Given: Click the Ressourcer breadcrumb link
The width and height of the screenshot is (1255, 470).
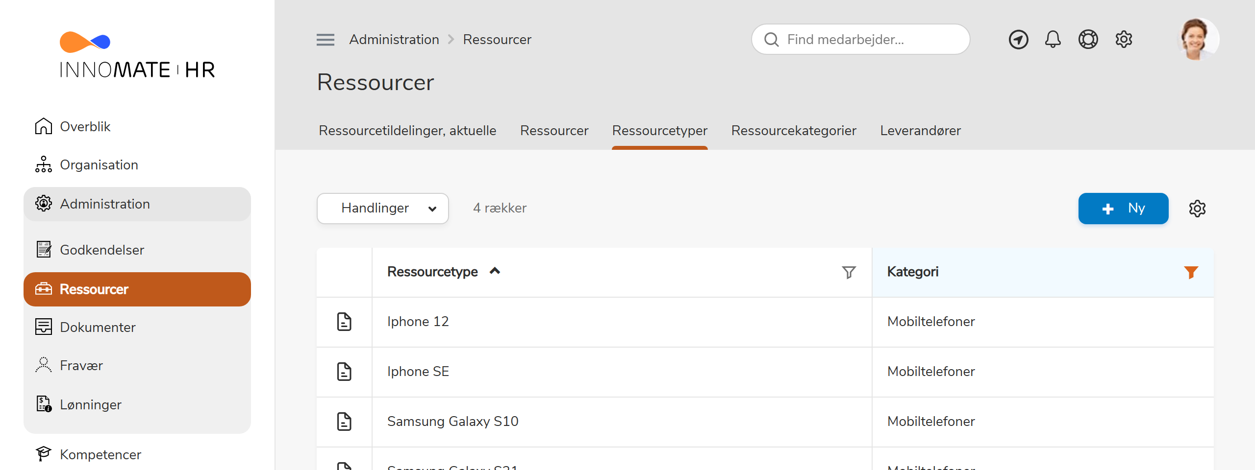Looking at the screenshot, I should (x=497, y=40).
